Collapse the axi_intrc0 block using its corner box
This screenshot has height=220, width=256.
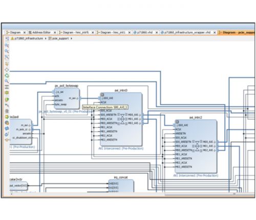[x=102, y=95]
